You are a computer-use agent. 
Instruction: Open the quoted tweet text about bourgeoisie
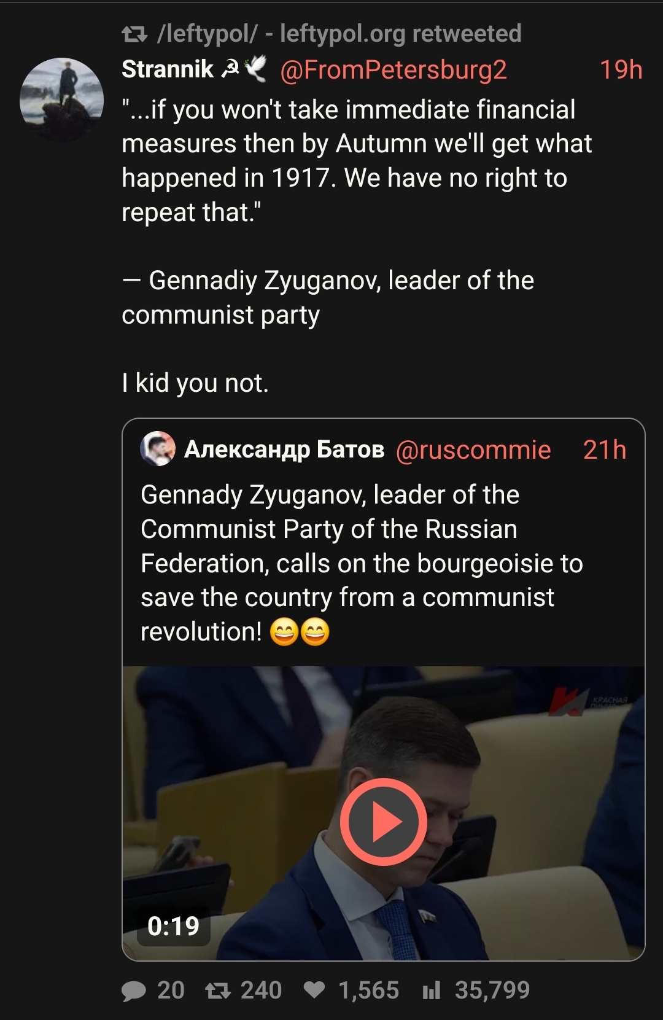(x=361, y=563)
